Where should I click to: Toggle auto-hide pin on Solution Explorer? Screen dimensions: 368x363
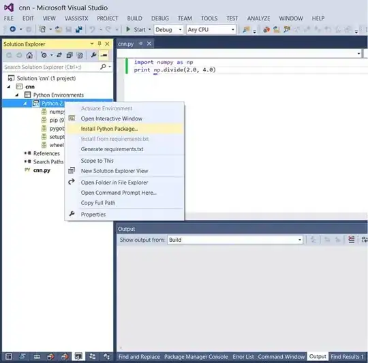pos(99,44)
